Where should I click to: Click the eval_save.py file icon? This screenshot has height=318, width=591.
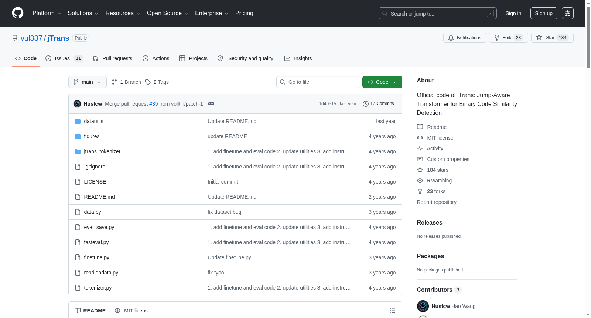78,227
